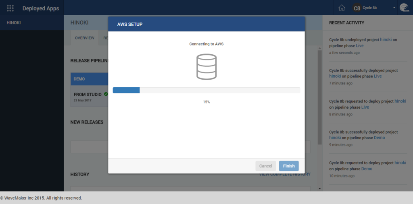Expand the Cycle 8b user dropdown
The width and height of the screenshot is (413, 204).
click(x=394, y=8)
